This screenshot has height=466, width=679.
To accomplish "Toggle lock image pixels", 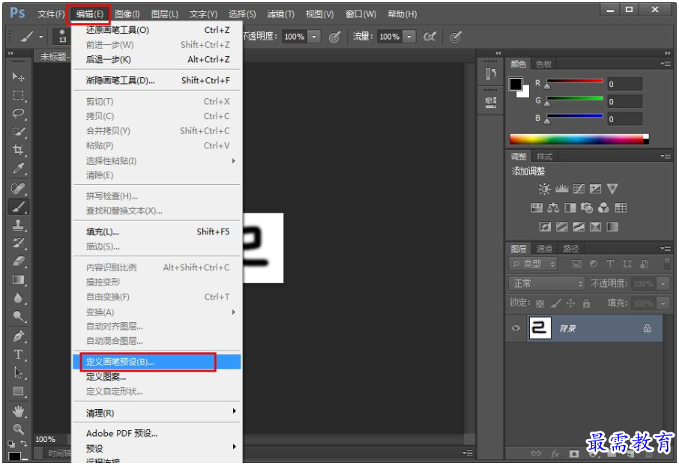I will (555, 303).
